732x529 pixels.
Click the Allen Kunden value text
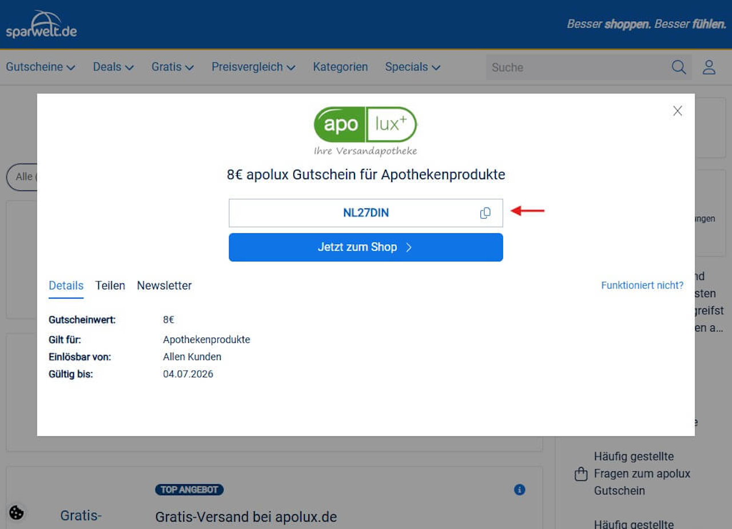(192, 357)
